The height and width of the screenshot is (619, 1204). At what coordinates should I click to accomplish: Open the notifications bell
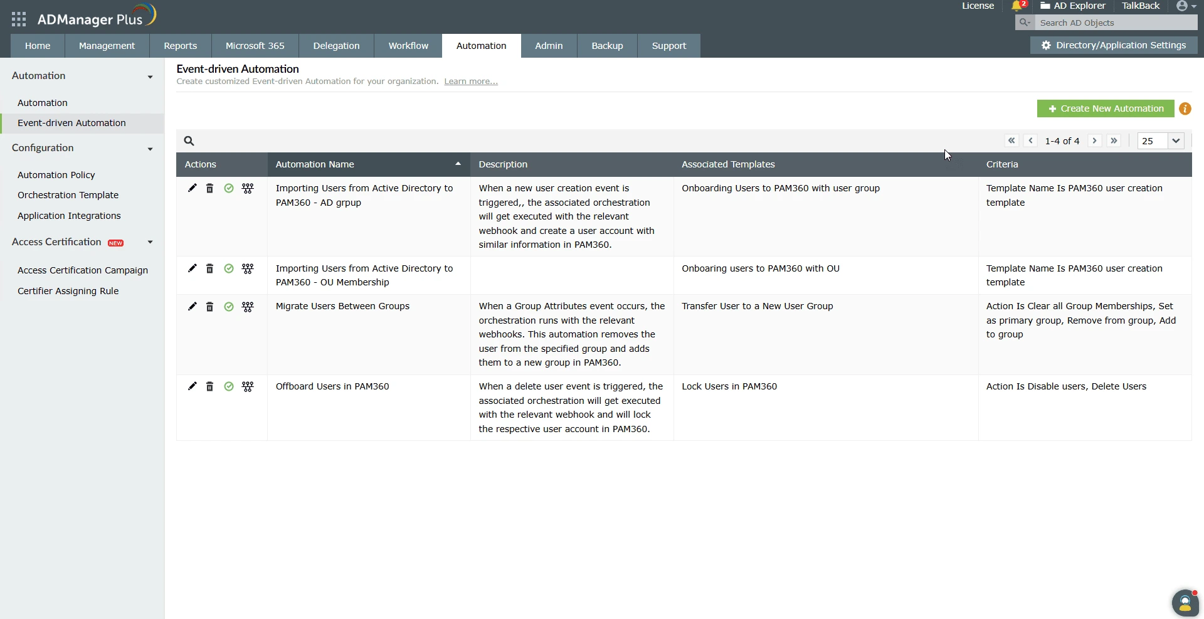pyautogui.click(x=1017, y=6)
